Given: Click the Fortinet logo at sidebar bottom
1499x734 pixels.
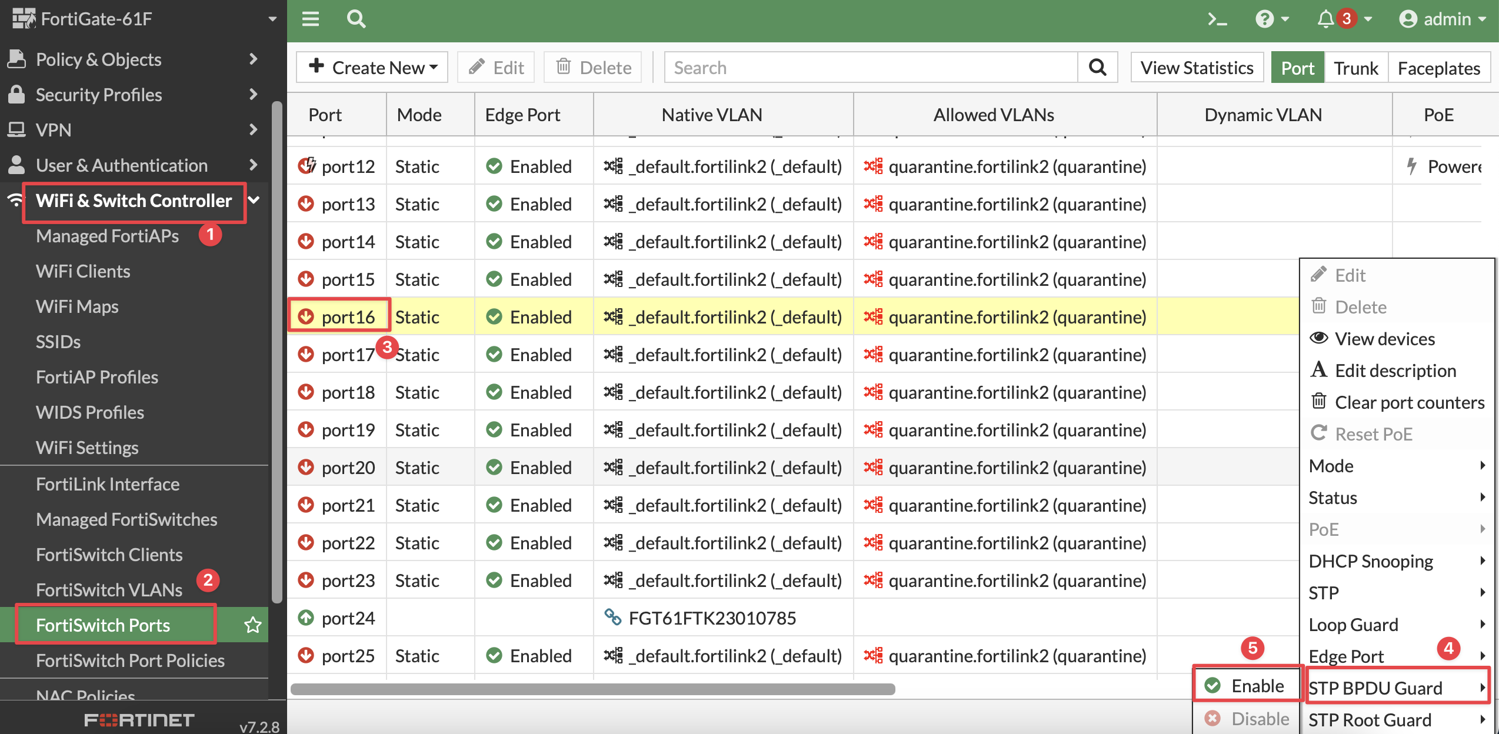Looking at the screenshot, I should point(139,720).
